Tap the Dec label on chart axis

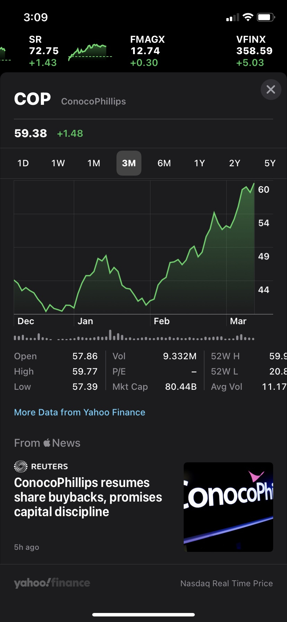pos(26,321)
